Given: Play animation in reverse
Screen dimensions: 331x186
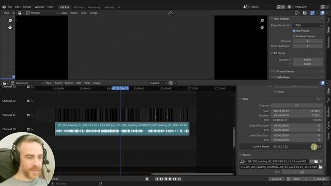Looking at the screenshot, I should click(x=165, y=179).
